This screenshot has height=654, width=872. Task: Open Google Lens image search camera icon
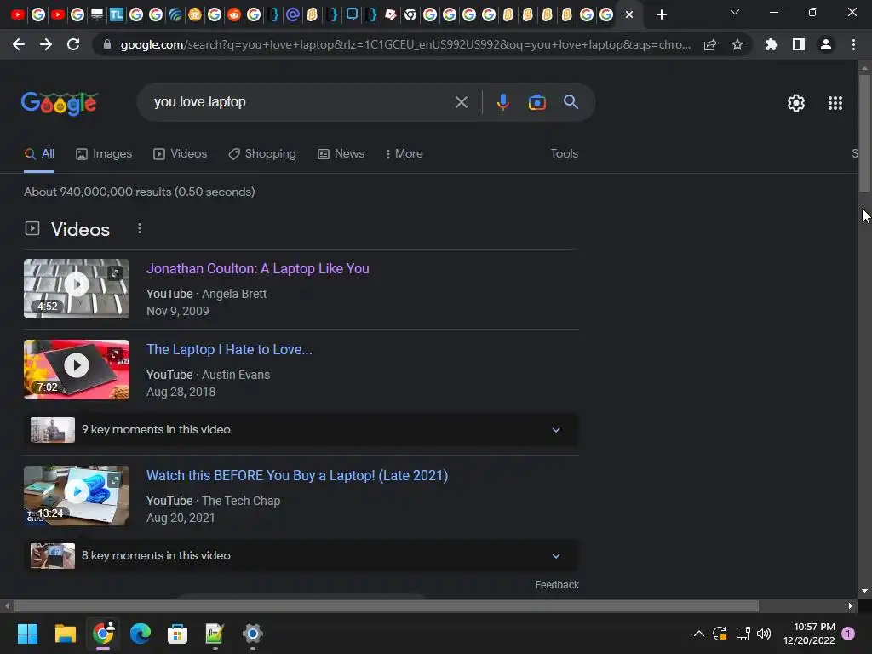click(x=536, y=102)
